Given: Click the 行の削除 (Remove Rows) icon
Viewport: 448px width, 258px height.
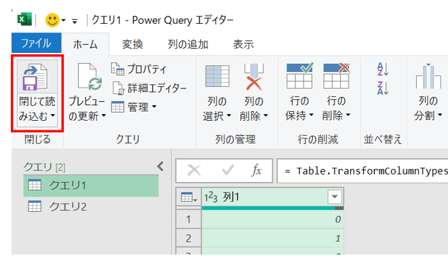Looking at the screenshot, I should coord(336,76).
